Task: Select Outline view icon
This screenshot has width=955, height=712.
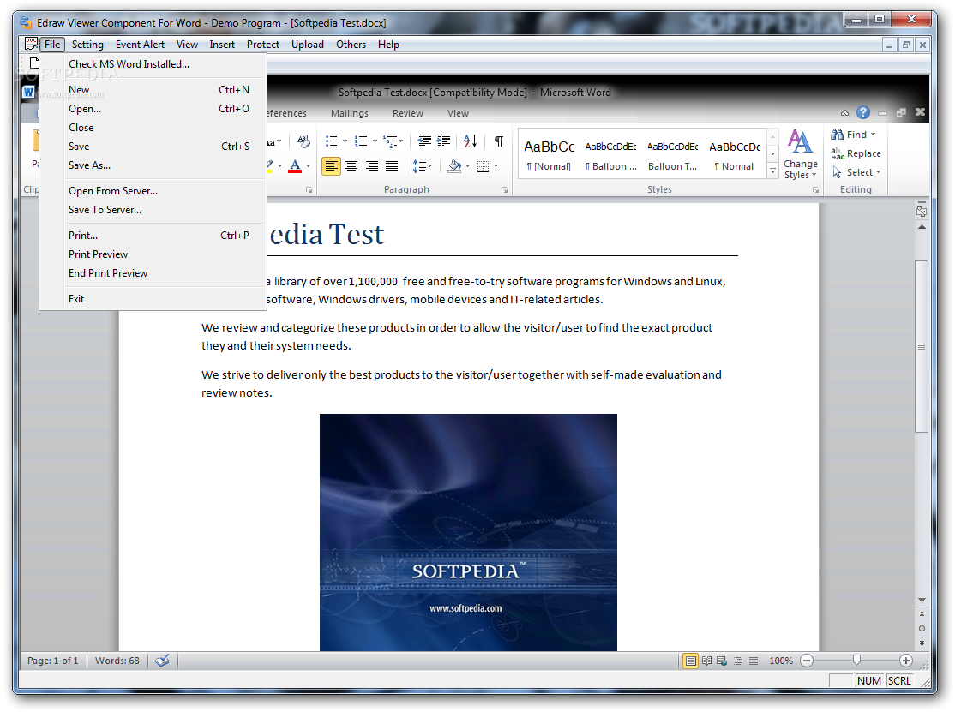Action: point(737,661)
